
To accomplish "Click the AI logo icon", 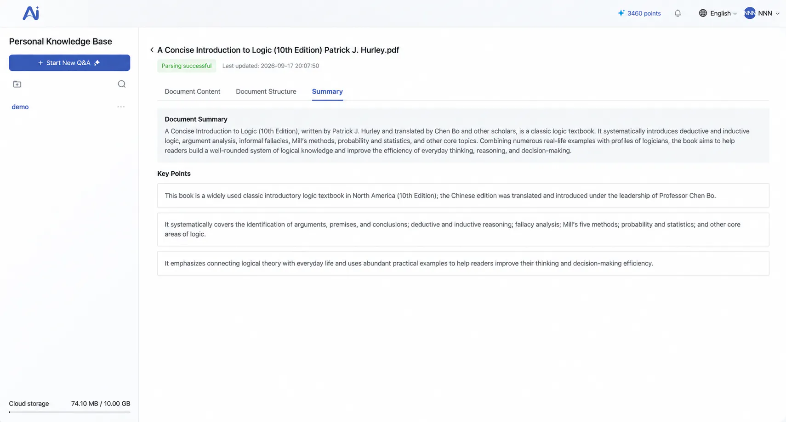I will (31, 13).
